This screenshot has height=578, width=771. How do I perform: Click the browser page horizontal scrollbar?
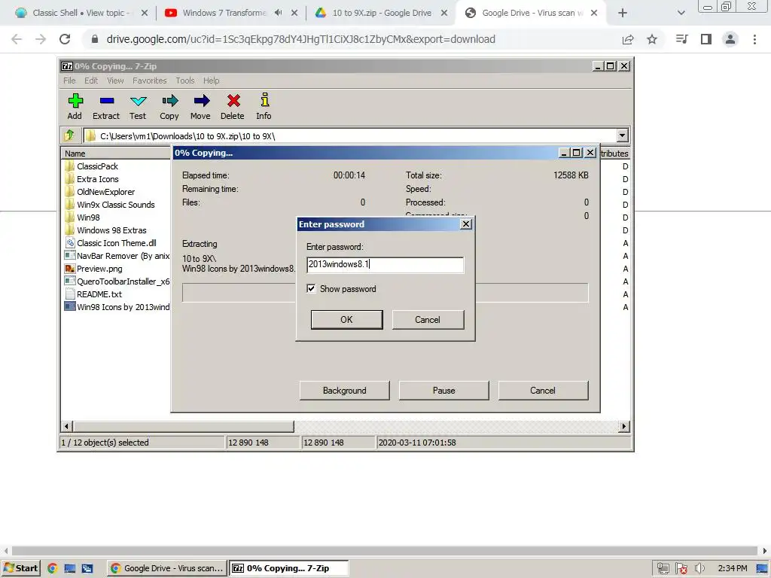click(384, 550)
